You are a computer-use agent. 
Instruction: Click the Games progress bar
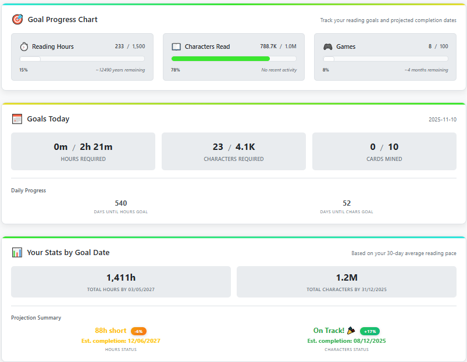[x=385, y=59]
